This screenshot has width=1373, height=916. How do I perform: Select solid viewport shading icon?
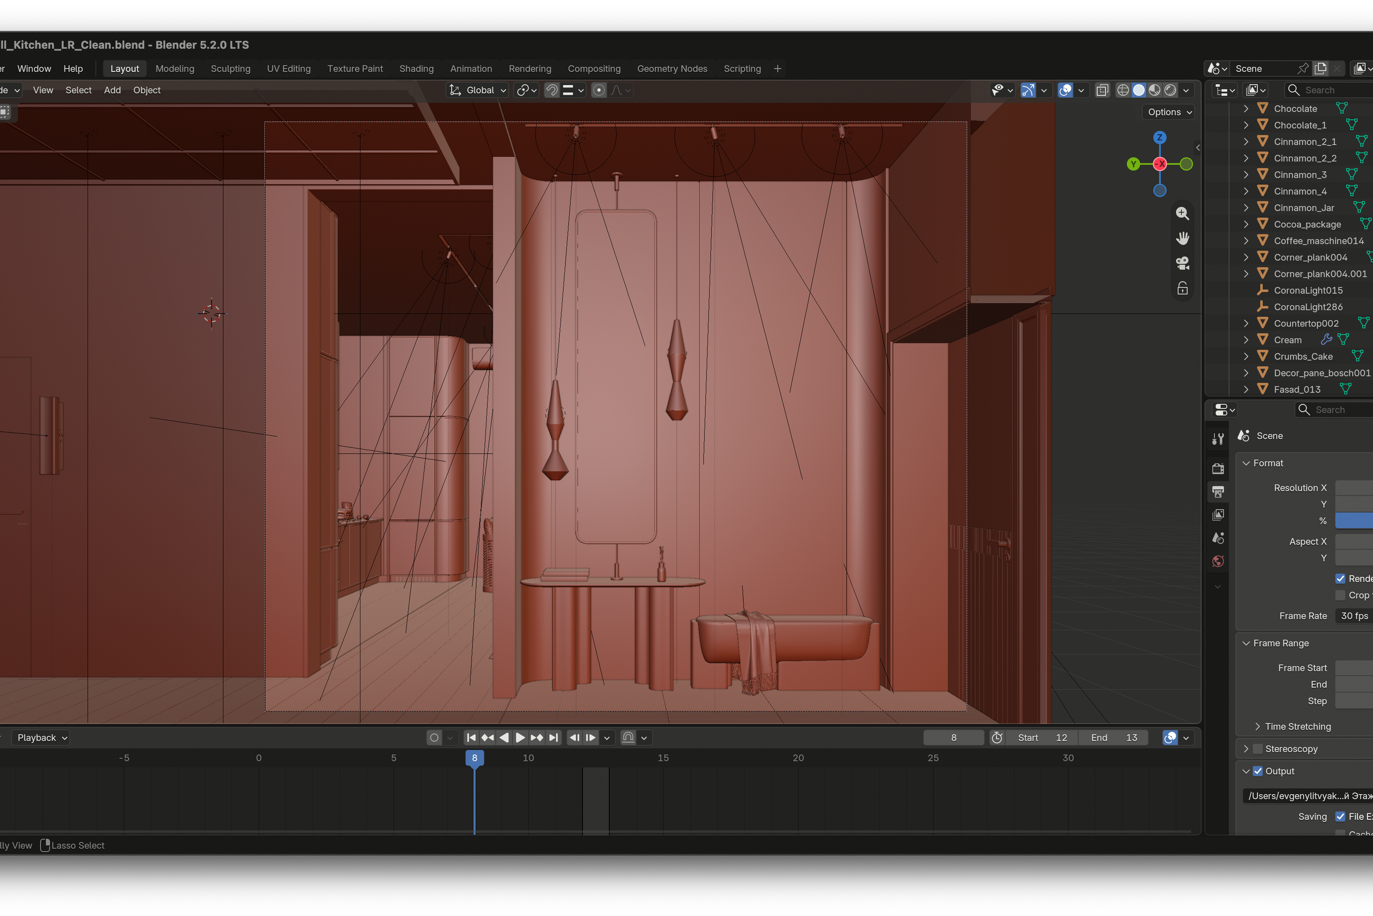pos(1138,90)
